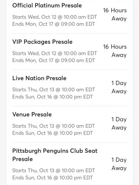Click Official Platinum start date Wed, Oct 12
This screenshot has width=139, height=185.
point(42,17)
